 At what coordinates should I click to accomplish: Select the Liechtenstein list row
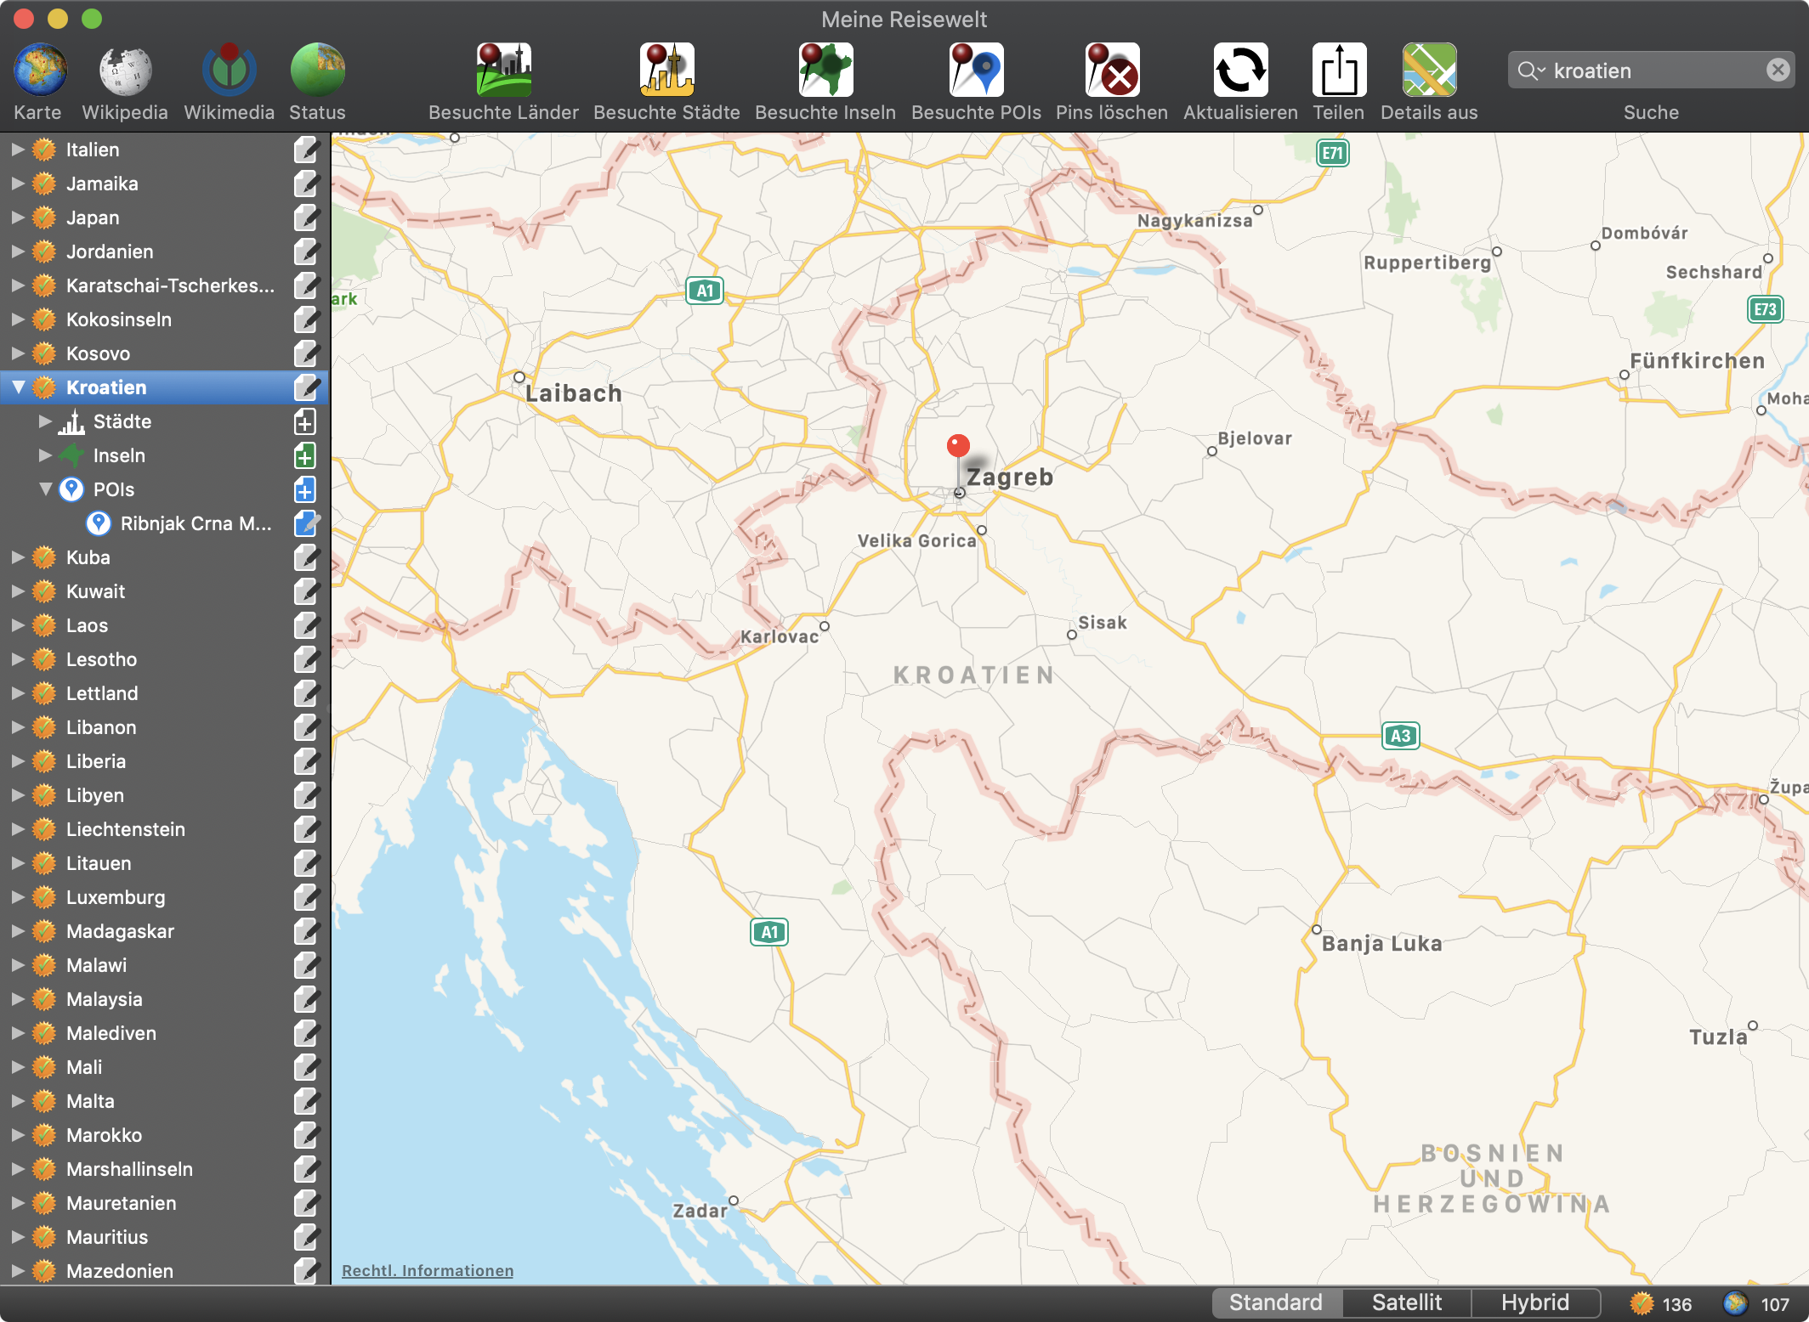(164, 829)
